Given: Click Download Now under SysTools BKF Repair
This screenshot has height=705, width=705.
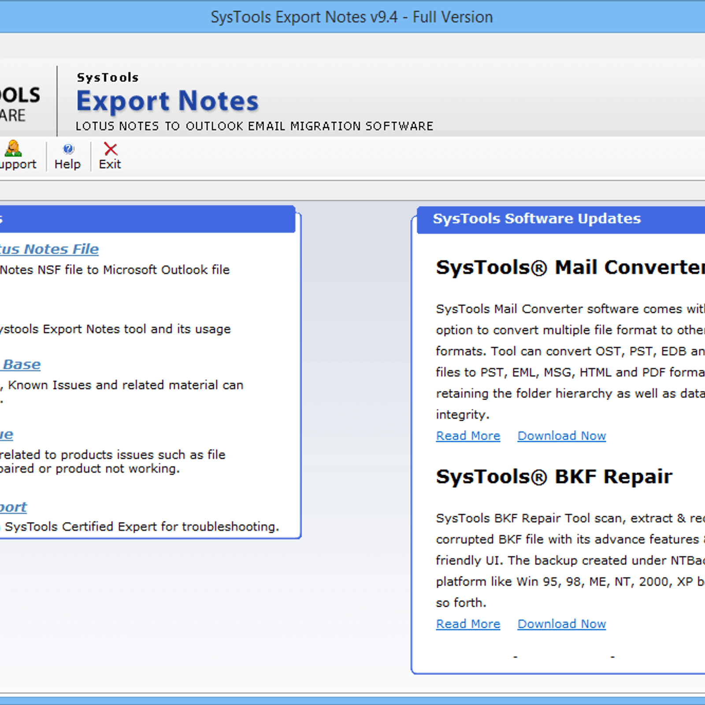Looking at the screenshot, I should tap(562, 624).
